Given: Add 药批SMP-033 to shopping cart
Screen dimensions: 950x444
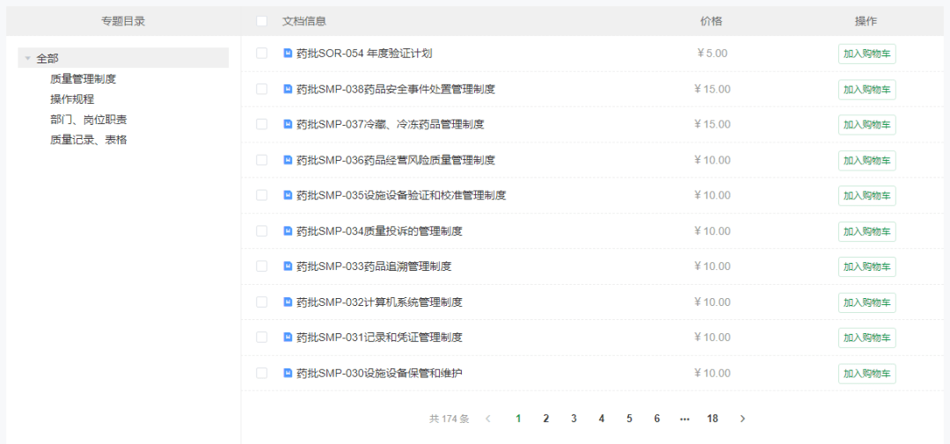Looking at the screenshot, I should pos(867,266).
